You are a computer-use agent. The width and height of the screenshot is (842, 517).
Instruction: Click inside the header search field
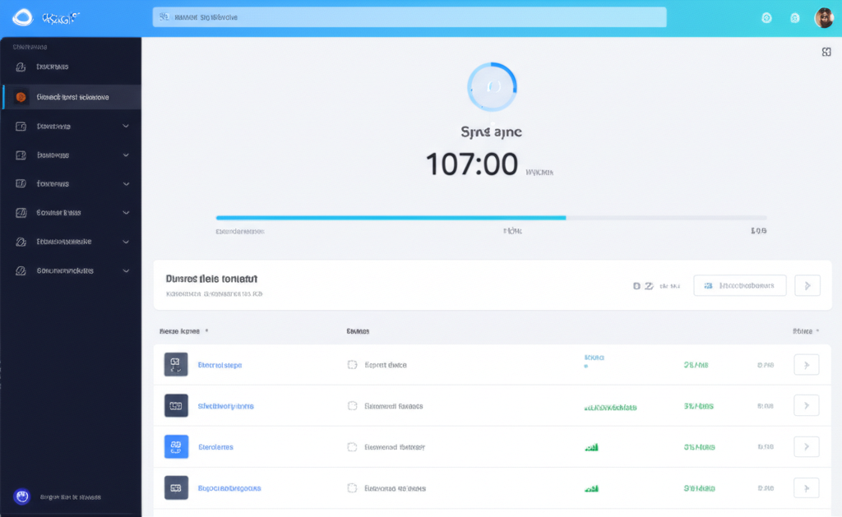click(x=409, y=16)
